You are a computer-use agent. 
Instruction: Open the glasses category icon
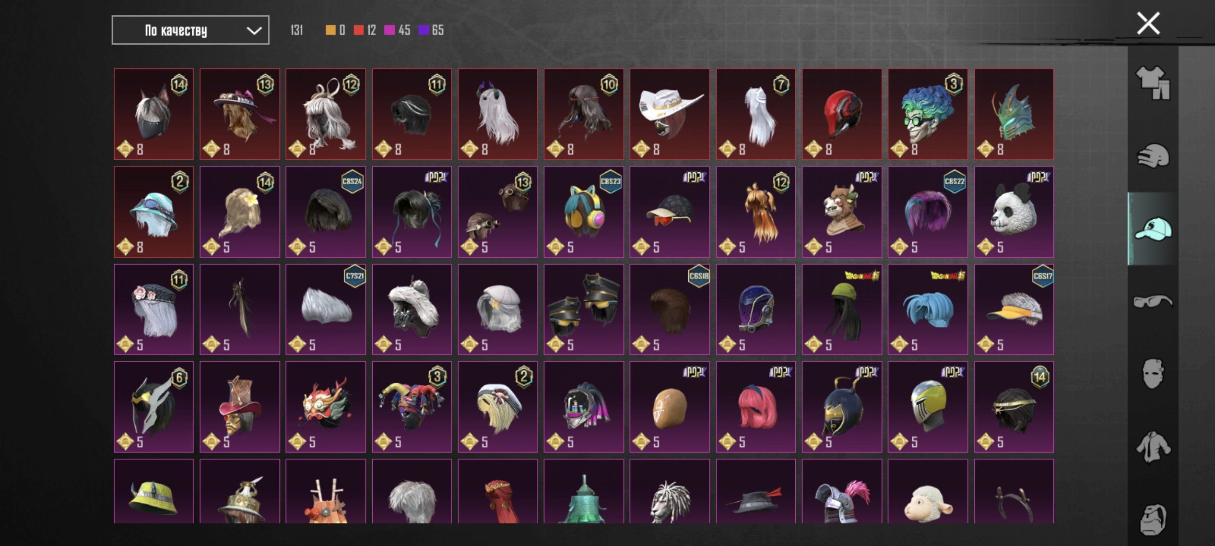coord(1153,301)
